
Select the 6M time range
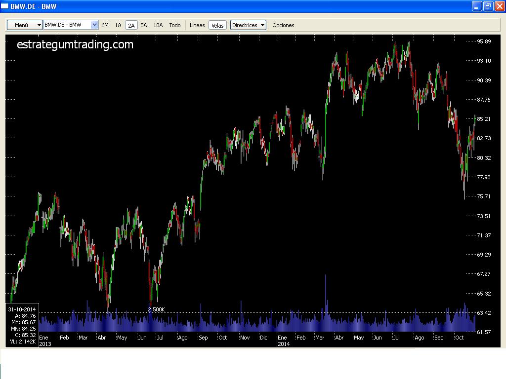tap(105, 25)
